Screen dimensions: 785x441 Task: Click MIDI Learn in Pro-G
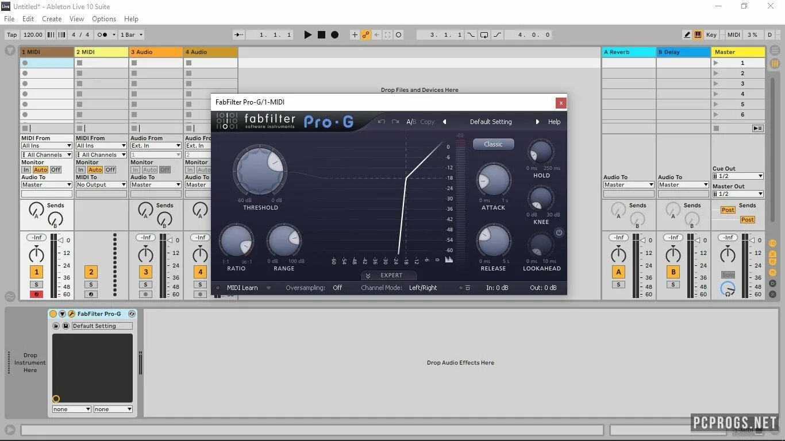point(242,288)
